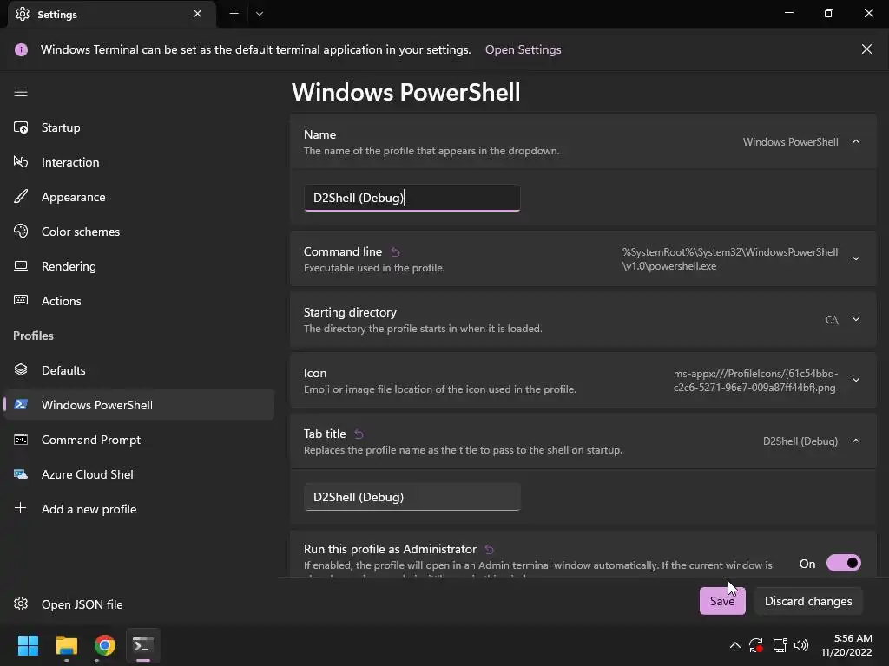Collapse the Name setting section
This screenshot has width=889, height=666.
(855, 141)
